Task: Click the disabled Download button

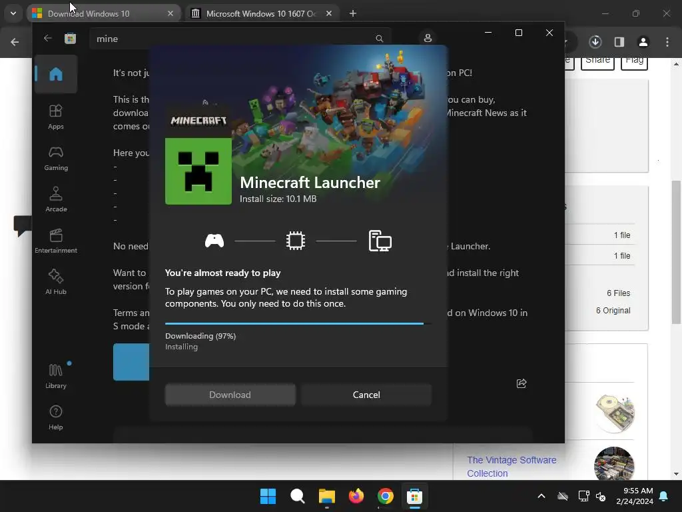Action: (230, 395)
